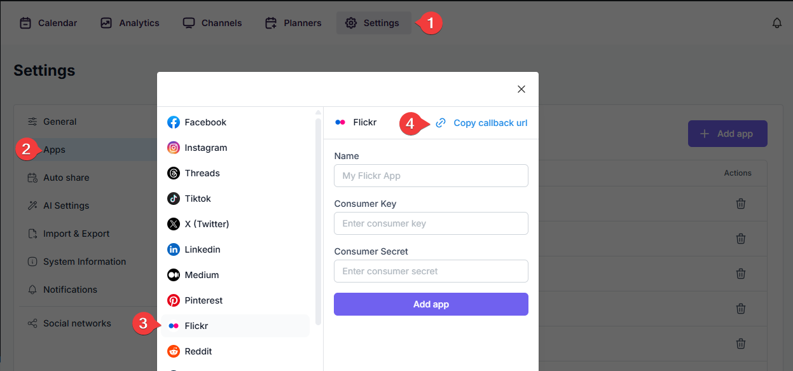793x371 pixels.
Task: Pick Tiktok from the app list
Action: [x=197, y=199]
